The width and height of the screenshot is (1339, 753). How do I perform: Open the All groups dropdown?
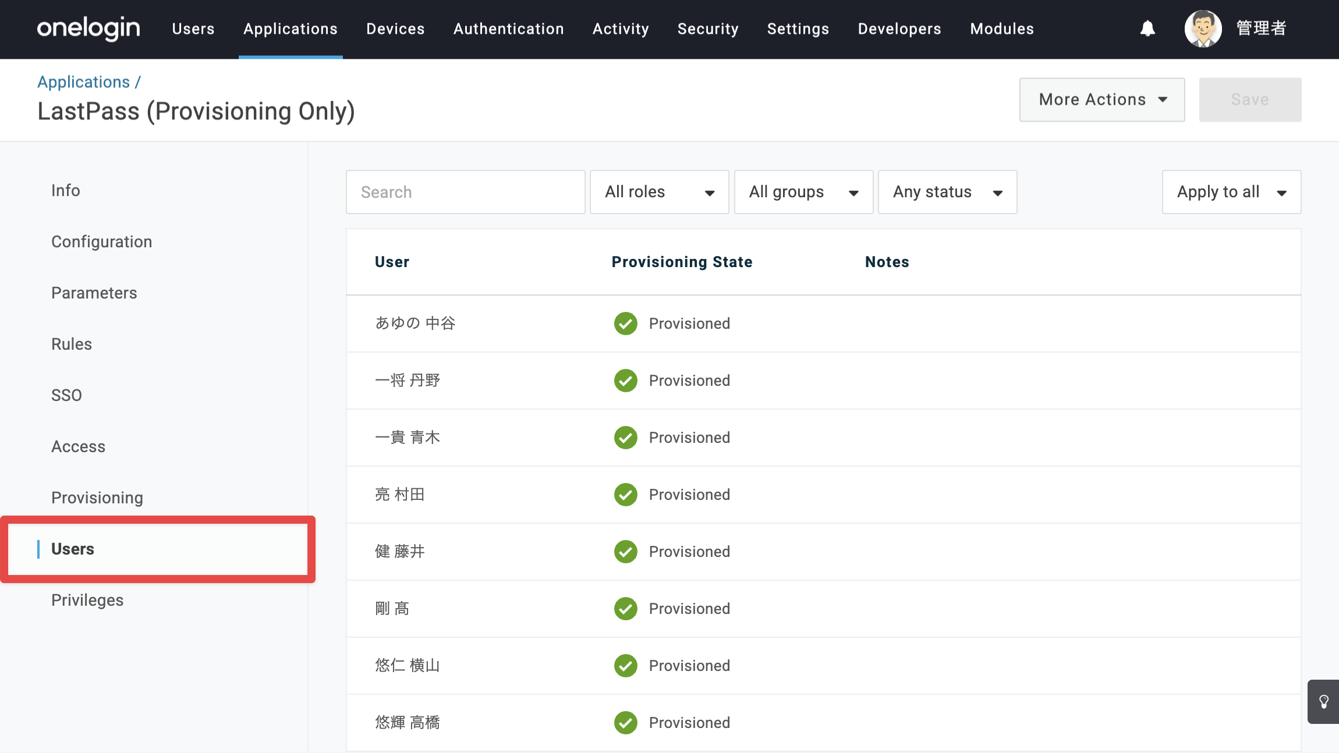click(803, 192)
